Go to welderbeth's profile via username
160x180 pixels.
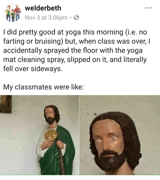coord(43,8)
